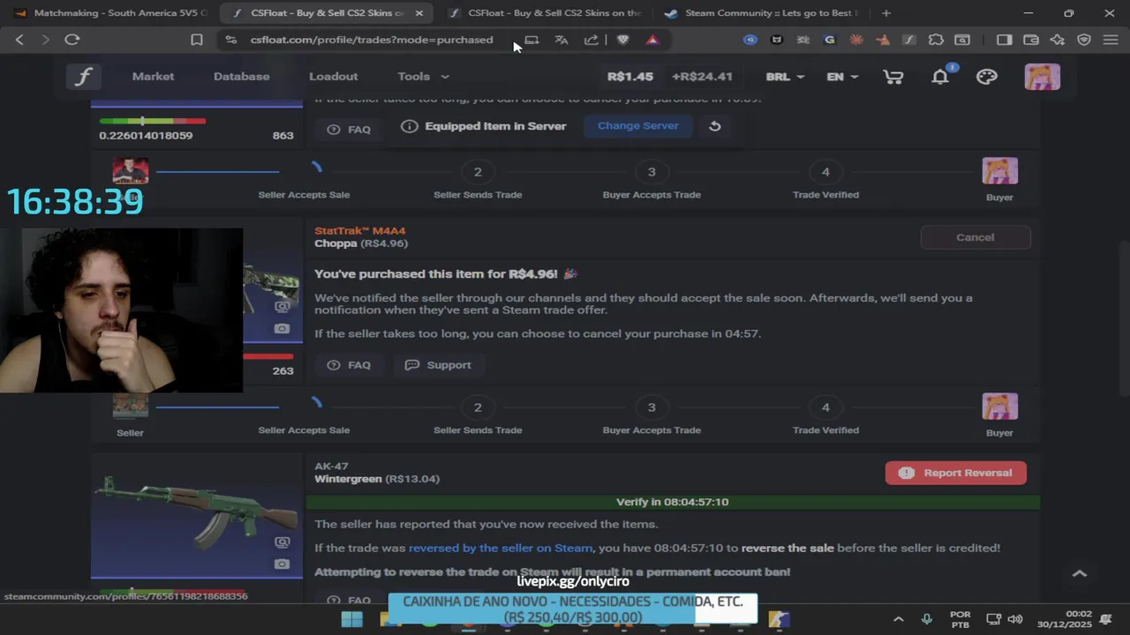This screenshot has height=635, width=1130.
Task: Open the EN language dropdown
Action: coord(841,77)
